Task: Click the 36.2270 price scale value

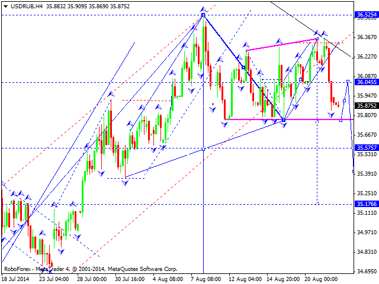Action: click(x=367, y=57)
